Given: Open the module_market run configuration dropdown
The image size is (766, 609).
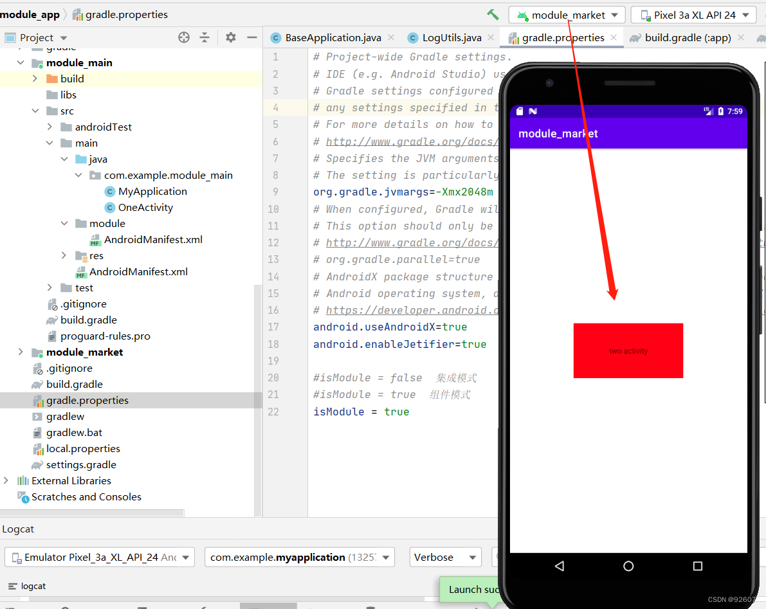Looking at the screenshot, I should pos(567,15).
